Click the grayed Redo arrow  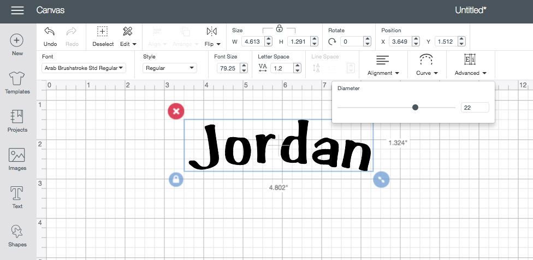pyautogui.click(x=72, y=37)
